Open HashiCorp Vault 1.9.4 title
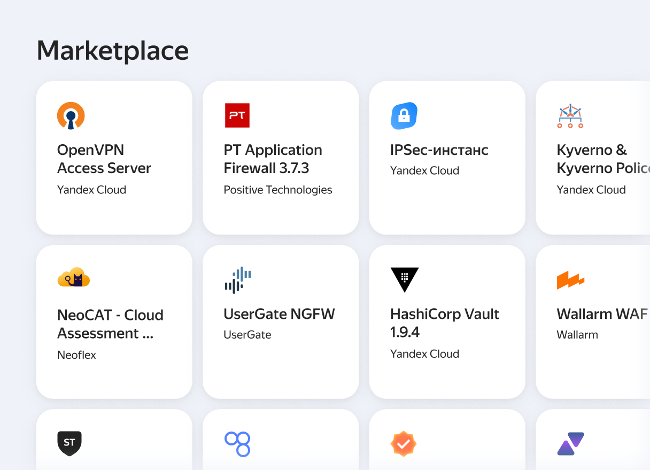The height and width of the screenshot is (470, 650). point(445,323)
